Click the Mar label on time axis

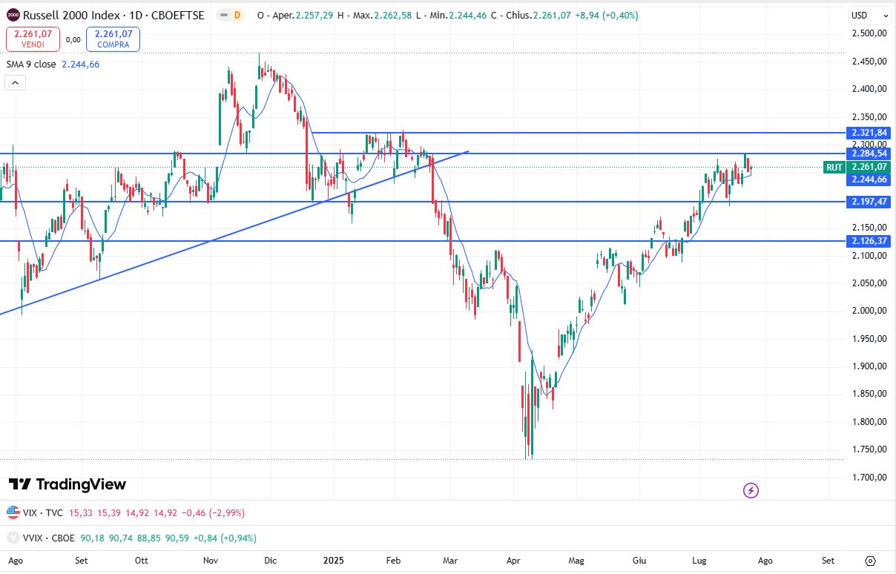(x=452, y=561)
